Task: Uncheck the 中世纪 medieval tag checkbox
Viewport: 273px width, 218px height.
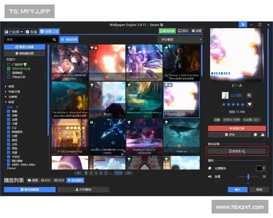Action: click(x=9, y=157)
